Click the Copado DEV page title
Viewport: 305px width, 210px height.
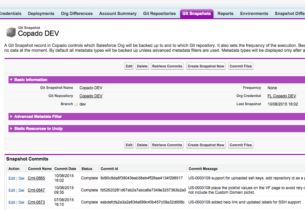38,34
